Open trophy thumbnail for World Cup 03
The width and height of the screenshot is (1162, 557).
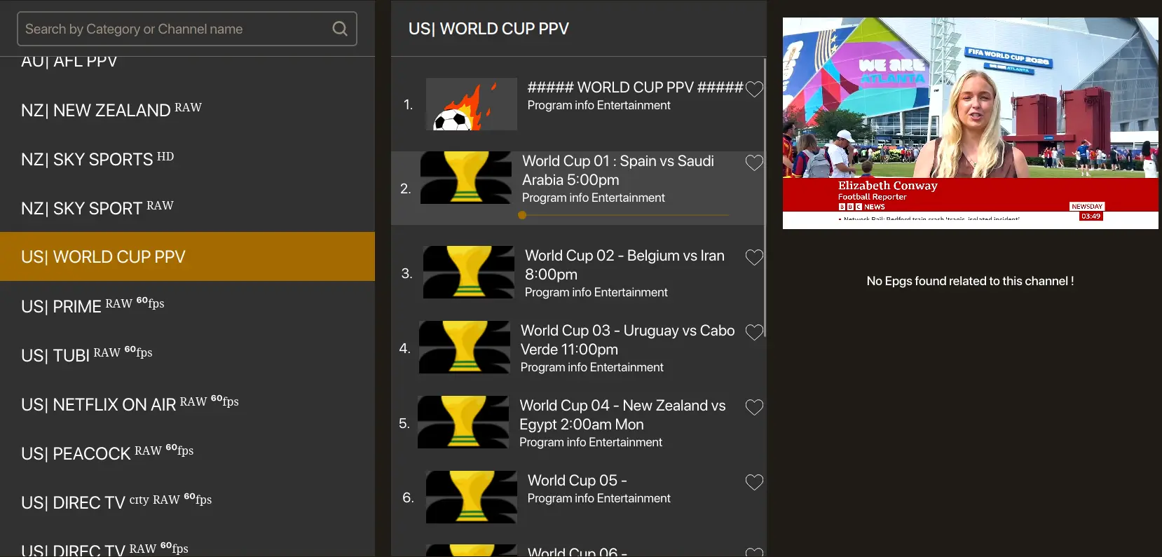pyautogui.click(x=465, y=348)
